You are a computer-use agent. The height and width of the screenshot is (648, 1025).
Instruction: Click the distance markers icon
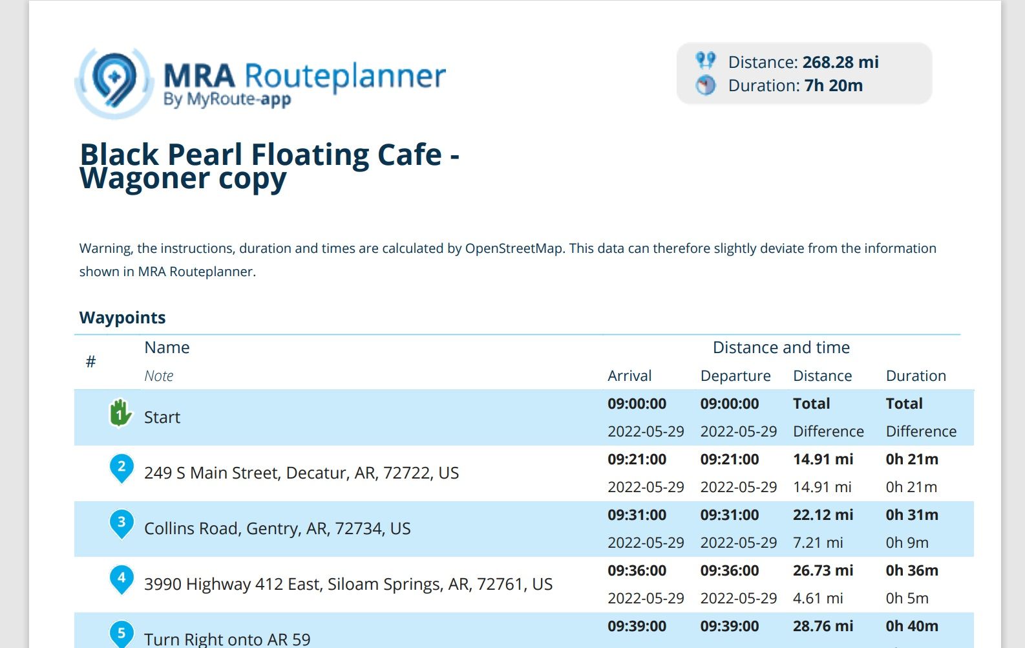(x=706, y=61)
